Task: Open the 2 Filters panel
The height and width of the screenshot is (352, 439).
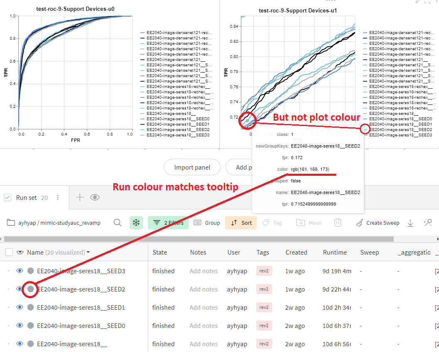Action: point(168,223)
